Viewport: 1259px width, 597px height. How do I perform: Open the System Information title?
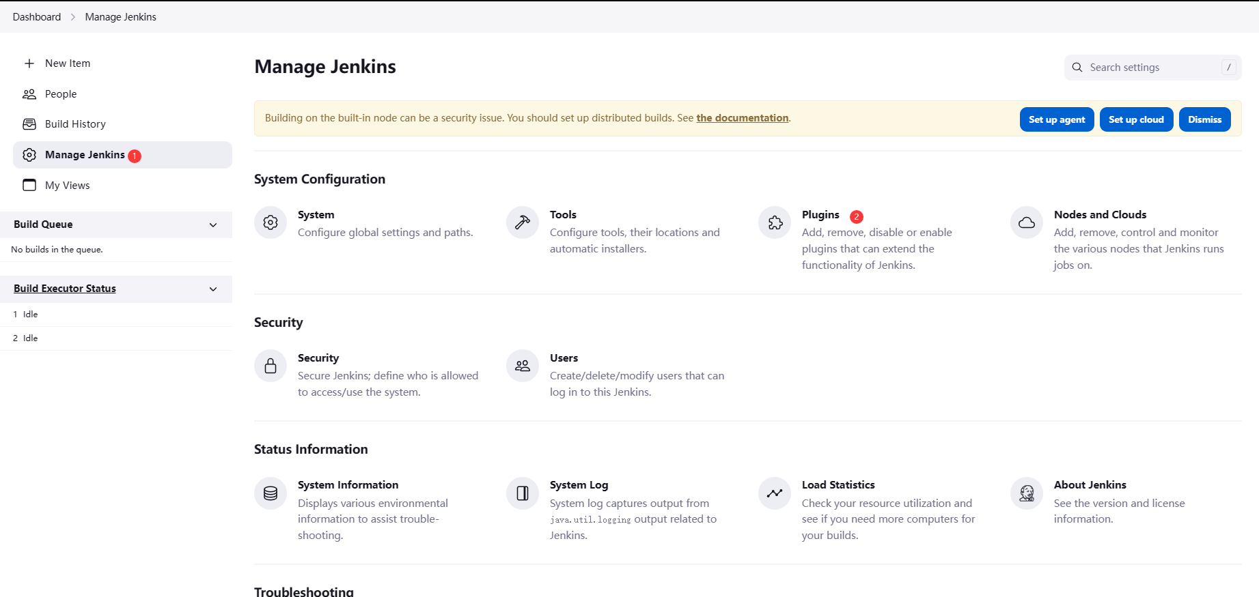pos(348,485)
